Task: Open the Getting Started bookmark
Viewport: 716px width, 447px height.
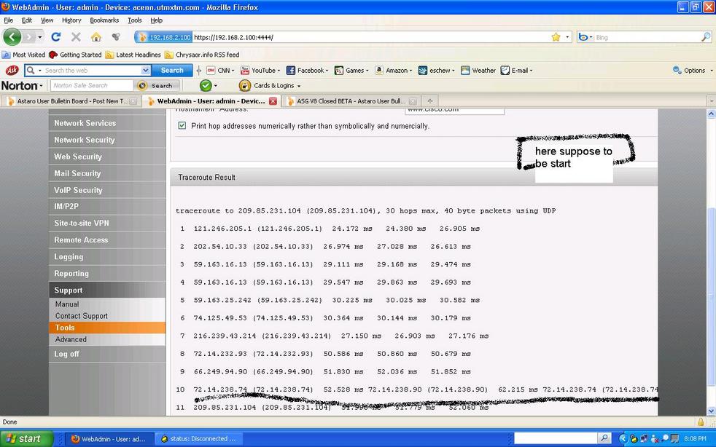Action: 75,55
